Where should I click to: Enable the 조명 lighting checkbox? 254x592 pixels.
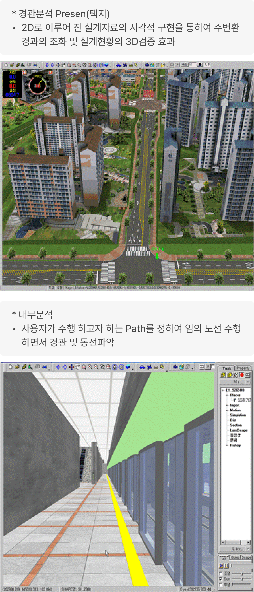(221, 574)
